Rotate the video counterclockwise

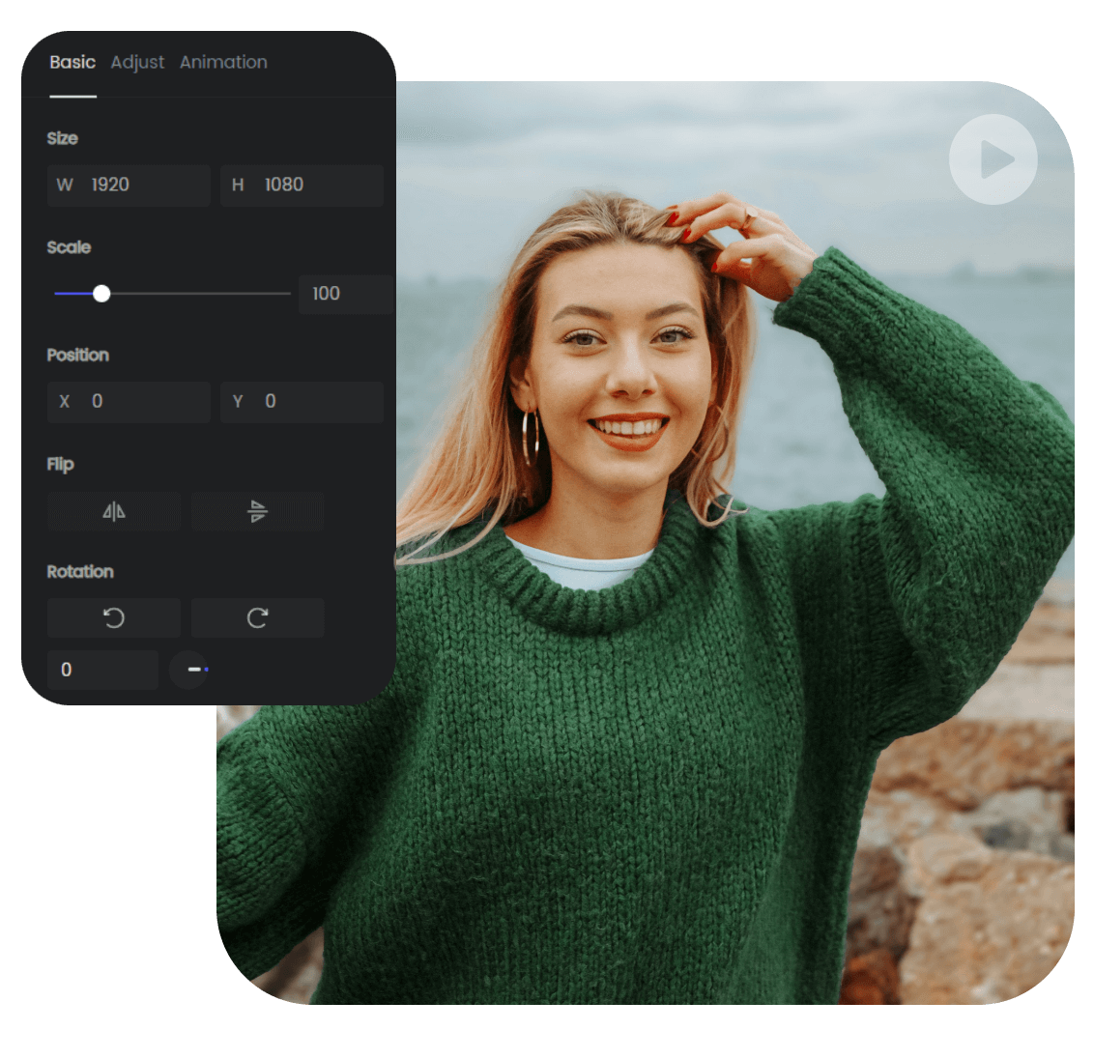pos(113,617)
